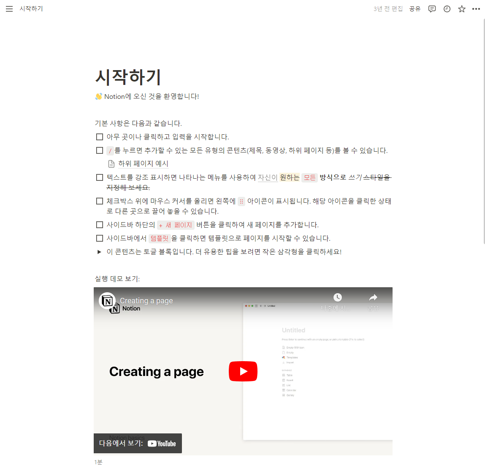Open the 공유 share menu
This screenshot has height=471, width=485.
click(415, 8)
